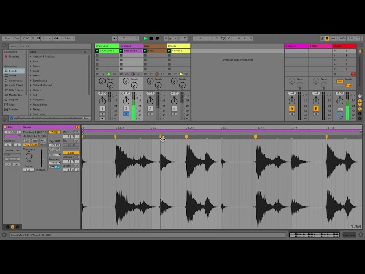365x274 pixels.
Task: Adjust the Master pan knob
Action: click(340, 101)
